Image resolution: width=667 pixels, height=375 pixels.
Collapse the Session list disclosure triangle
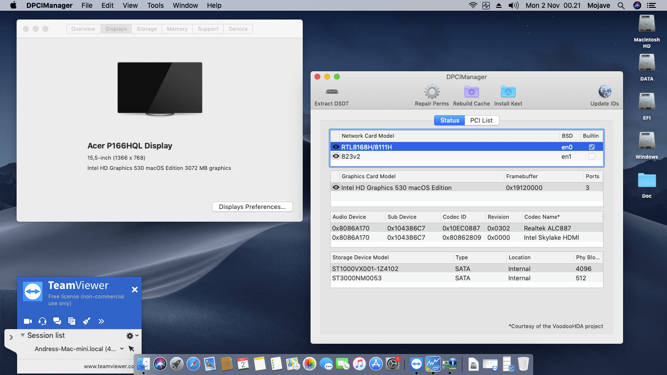(x=22, y=335)
